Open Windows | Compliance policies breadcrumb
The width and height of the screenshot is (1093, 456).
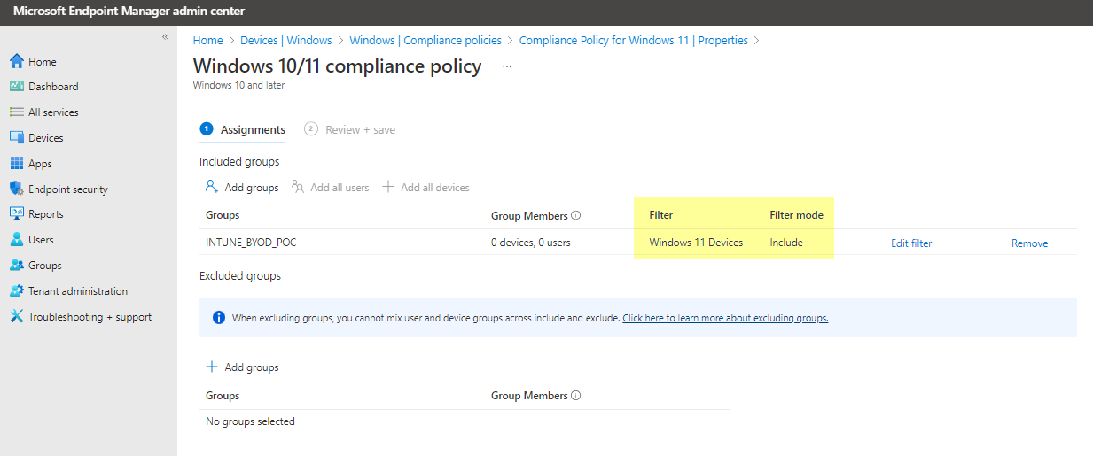point(425,40)
